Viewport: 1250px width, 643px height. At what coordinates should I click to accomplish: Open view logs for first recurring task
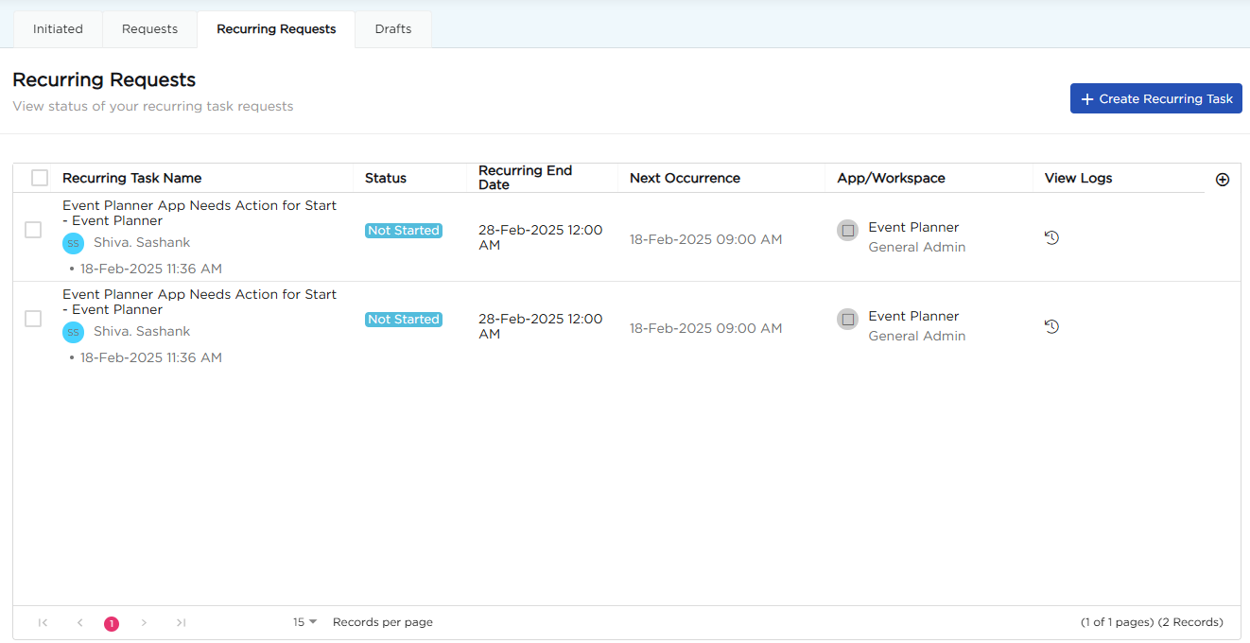coord(1051,237)
